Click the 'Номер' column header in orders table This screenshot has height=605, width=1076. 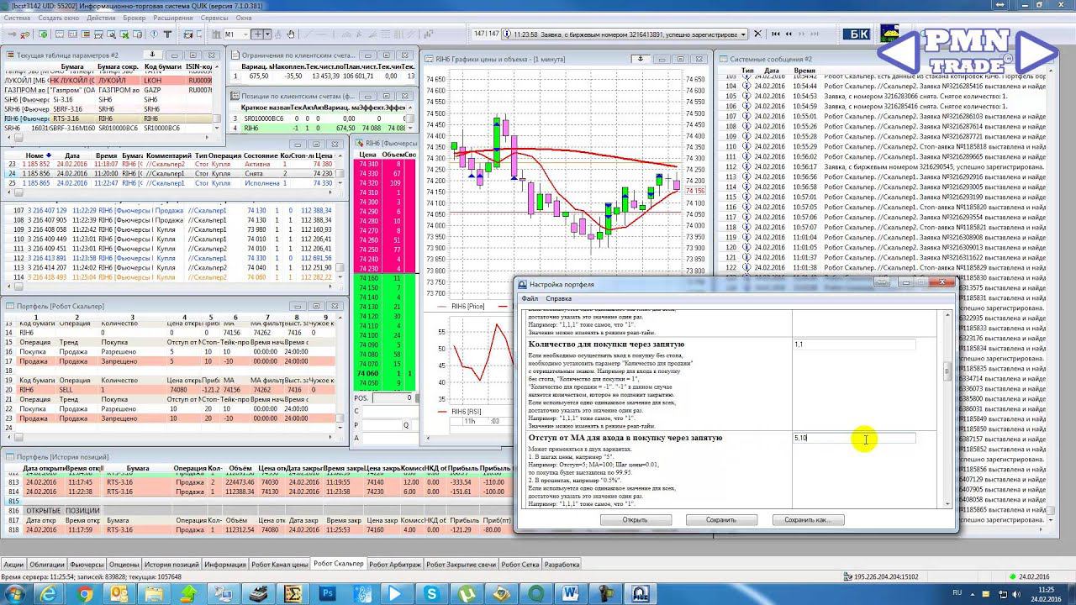(x=36, y=155)
